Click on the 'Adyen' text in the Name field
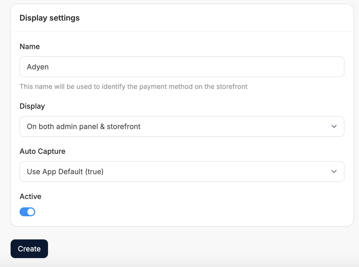359x267 pixels. [x=38, y=67]
